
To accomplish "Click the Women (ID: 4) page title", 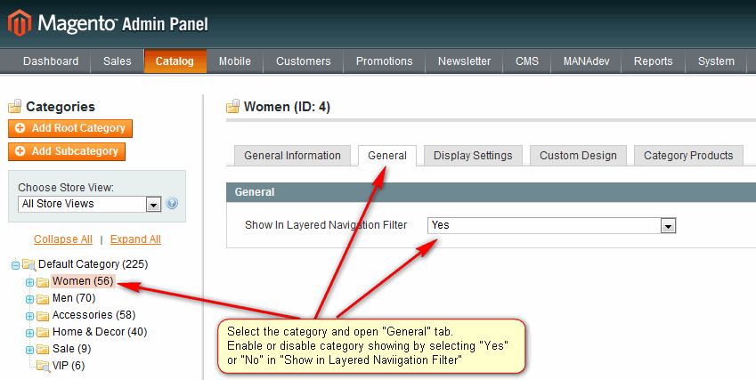I will pyautogui.click(x=287, y=107).
